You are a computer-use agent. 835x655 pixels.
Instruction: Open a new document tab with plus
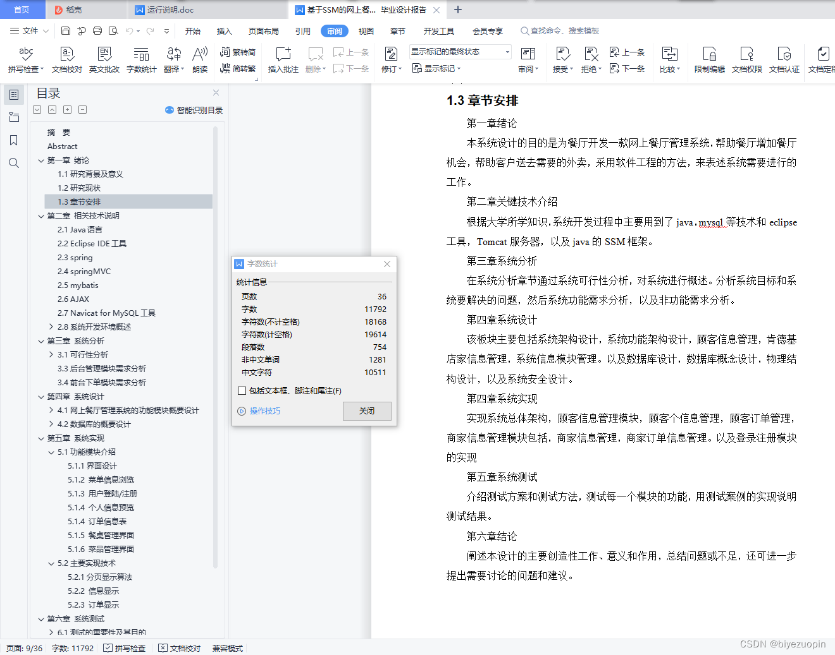(x=458, y=9)
